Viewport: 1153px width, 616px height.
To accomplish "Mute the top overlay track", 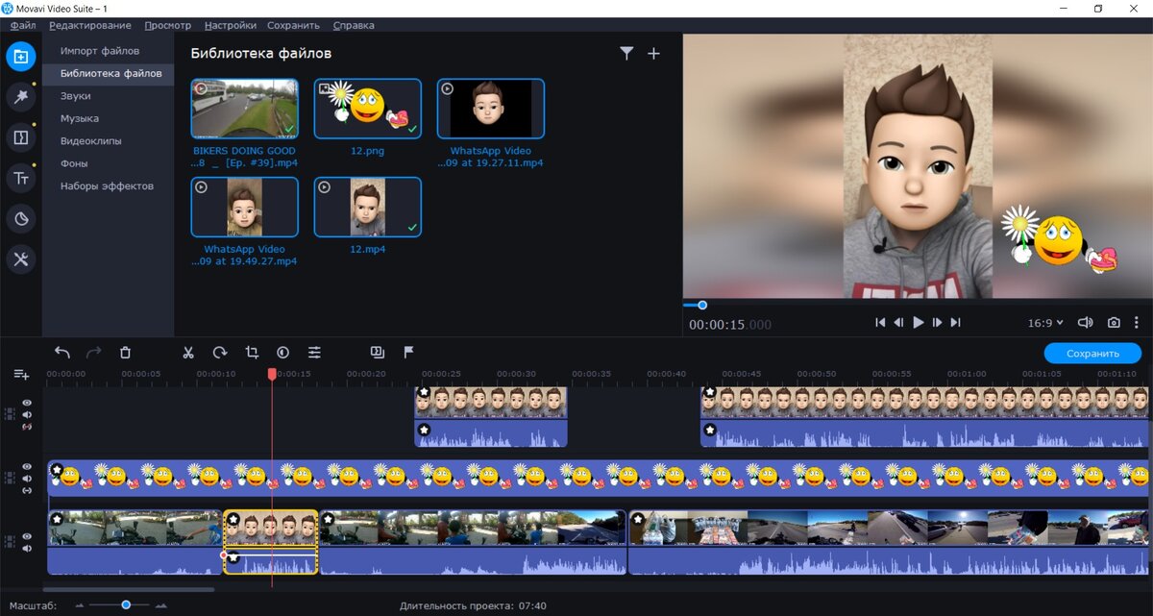I will [27, 415].
